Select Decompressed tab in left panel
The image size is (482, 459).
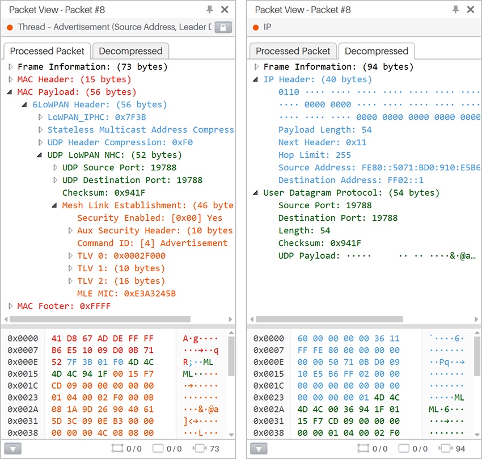click(x=130, y=51)
